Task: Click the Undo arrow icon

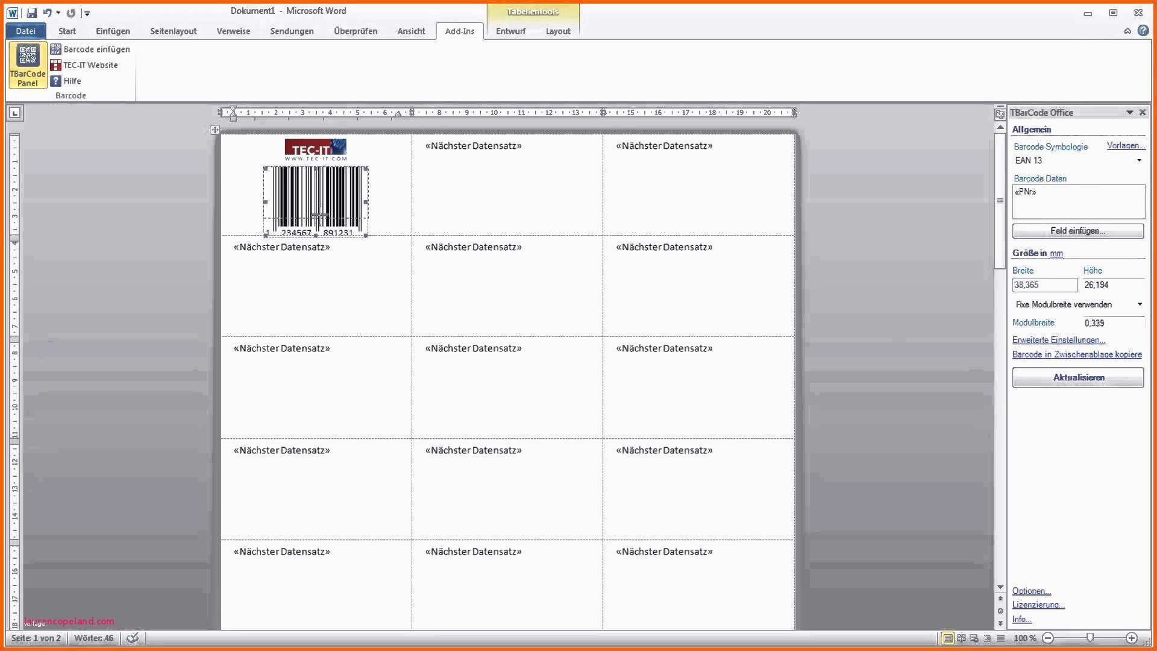Action: 48,13
